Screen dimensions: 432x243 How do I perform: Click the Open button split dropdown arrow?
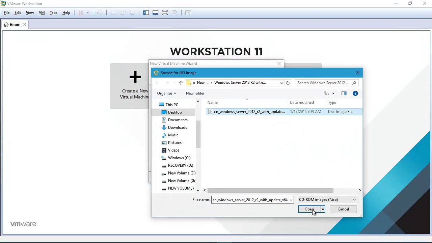coord(323,209)
